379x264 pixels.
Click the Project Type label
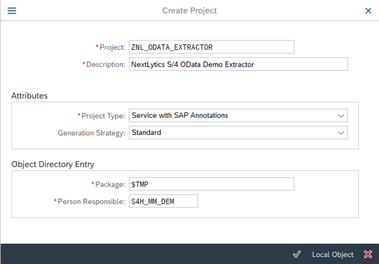(103, 116)
